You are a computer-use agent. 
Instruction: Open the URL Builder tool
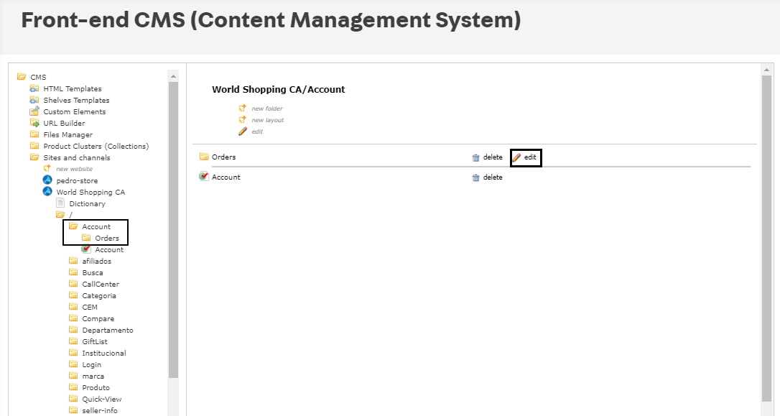(x=34, y=123)
